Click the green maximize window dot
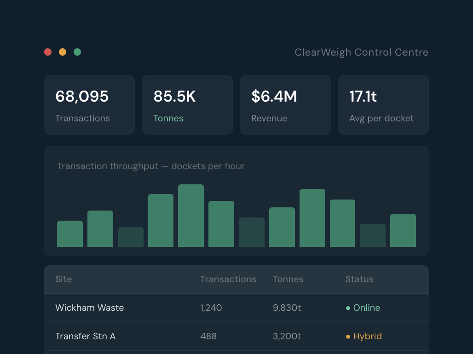This screenshot has height=354, width=473. (77, 52)
